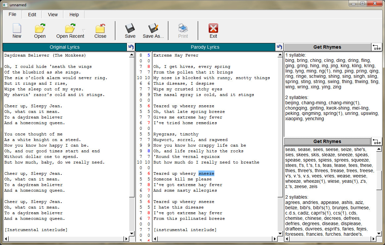Click Original Lyrics scroll left arrow
Screen dimensions: 385x245
6,239
